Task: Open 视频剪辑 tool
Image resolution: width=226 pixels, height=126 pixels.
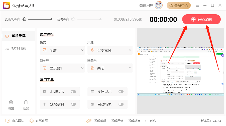Action: point(100,121)
